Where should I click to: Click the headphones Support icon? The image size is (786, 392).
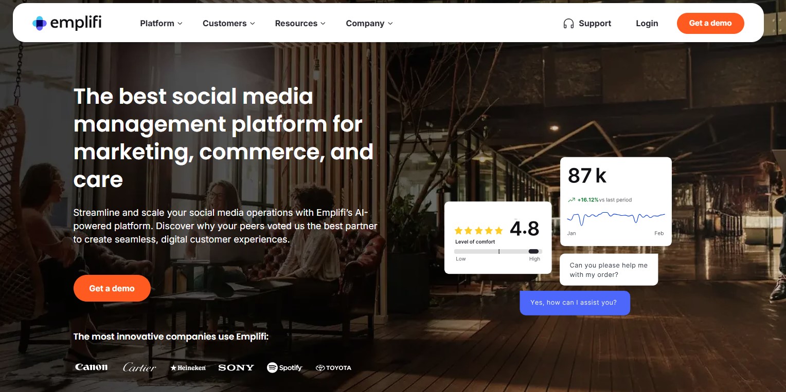568,23
